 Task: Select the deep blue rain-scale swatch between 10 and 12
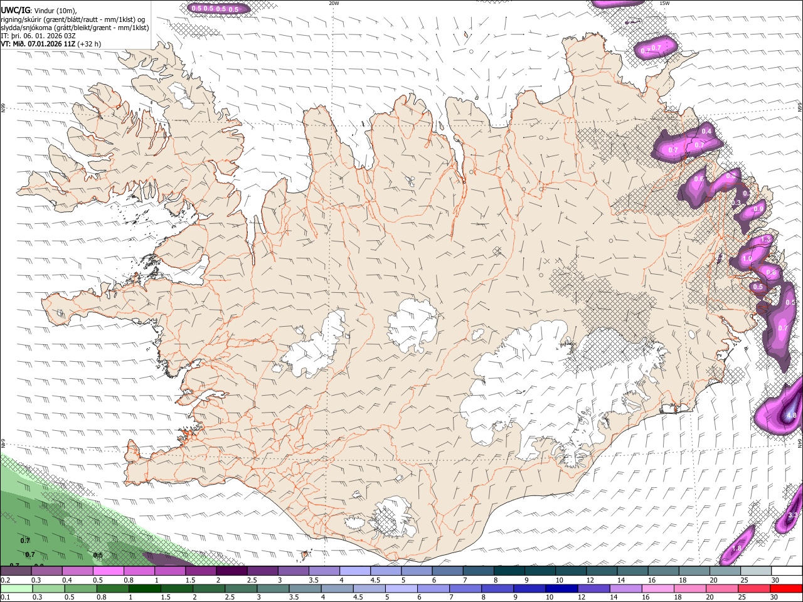(561, 588)
